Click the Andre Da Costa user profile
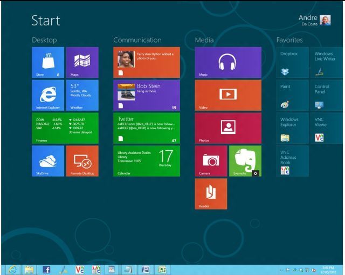This screenshot has height=275, width=345. 315,21
